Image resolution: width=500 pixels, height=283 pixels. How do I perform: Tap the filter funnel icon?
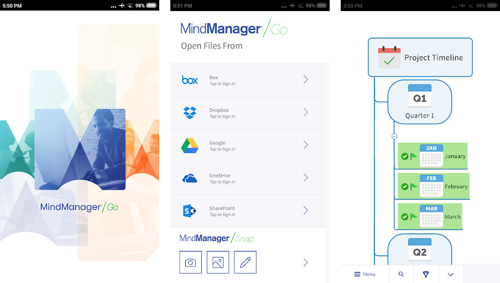tap(426, 274)
